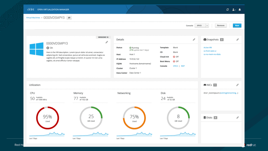The height and width of the screenshot is (151, 268).
Task: Select the ss-no-mem-no-disks snapshot
Action: coord(212,54)
